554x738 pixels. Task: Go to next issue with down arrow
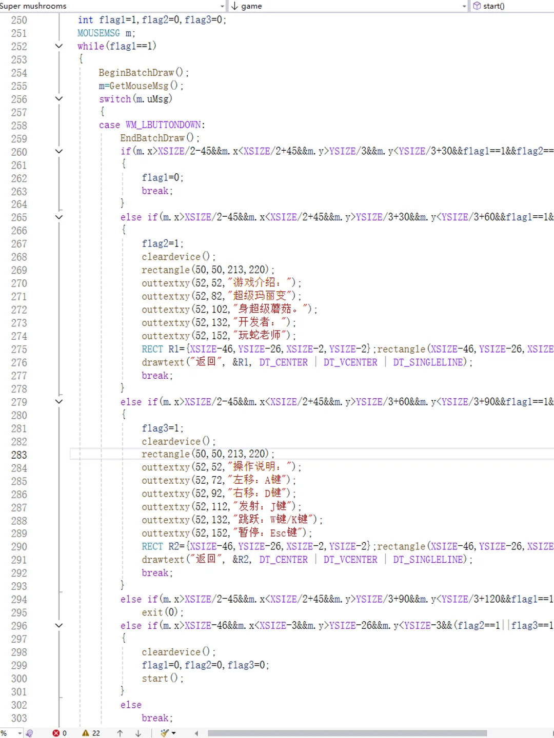click(x=138, y=733)
